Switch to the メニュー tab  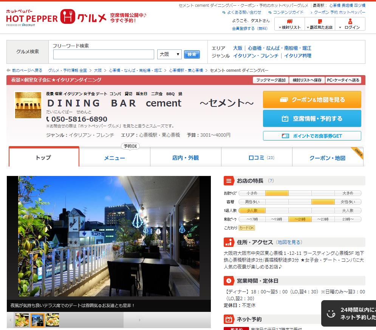[x=115, y=158]
